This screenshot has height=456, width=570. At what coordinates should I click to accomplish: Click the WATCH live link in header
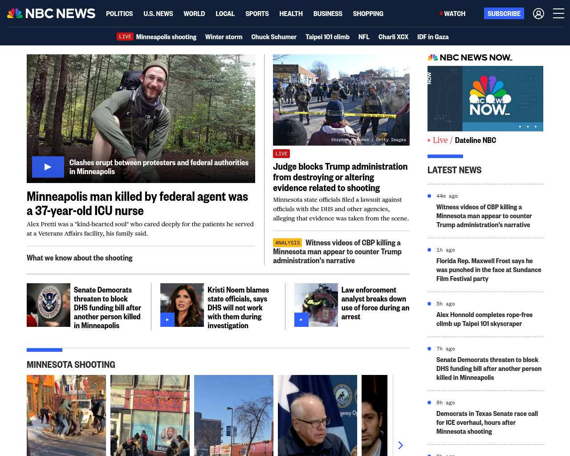(x=452, y=14)
